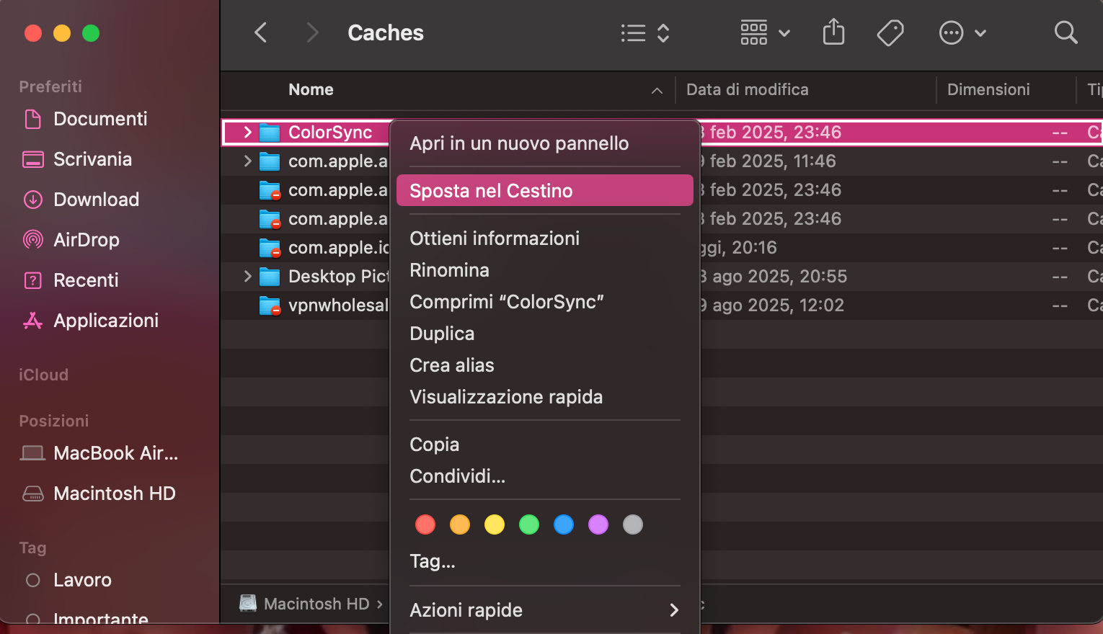Expand the ColorSync folder disclosure triangle
This screenshot has width=1103, height=634.
click(247, 132)
